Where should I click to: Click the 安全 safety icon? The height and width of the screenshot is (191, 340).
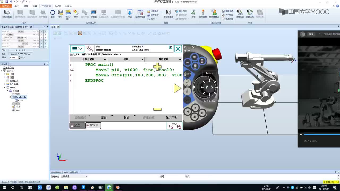tap(193, 14)
